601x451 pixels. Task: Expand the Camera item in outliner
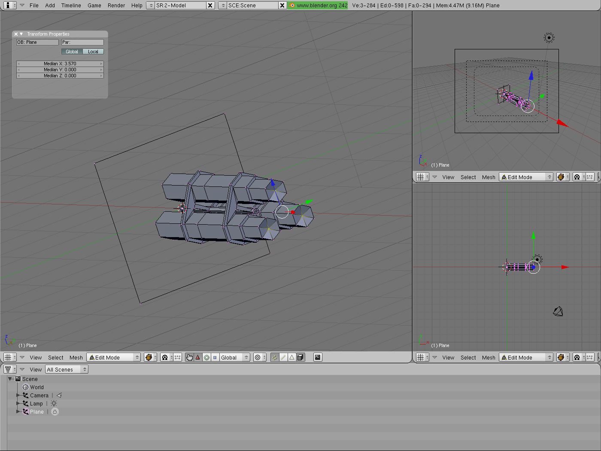pos(18,395)
